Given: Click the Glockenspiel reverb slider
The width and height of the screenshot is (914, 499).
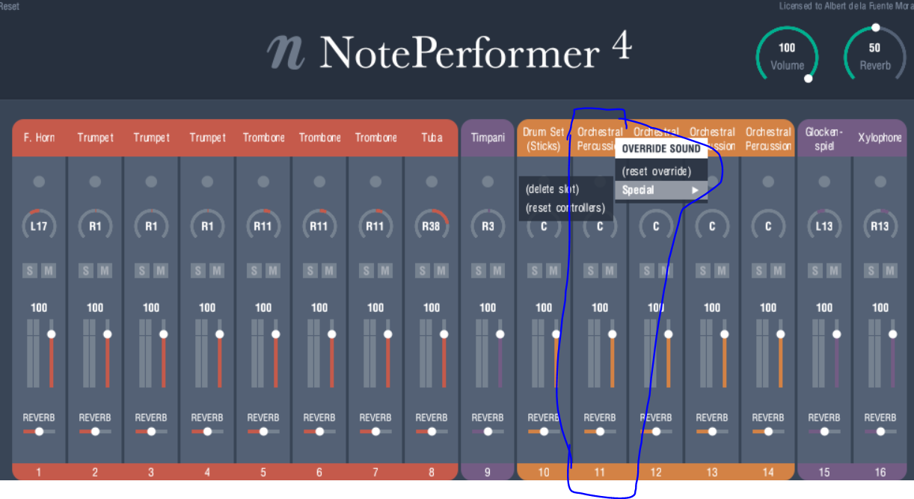Looking at the screenshot, I should pyautogui.click(x=824, y=432).
